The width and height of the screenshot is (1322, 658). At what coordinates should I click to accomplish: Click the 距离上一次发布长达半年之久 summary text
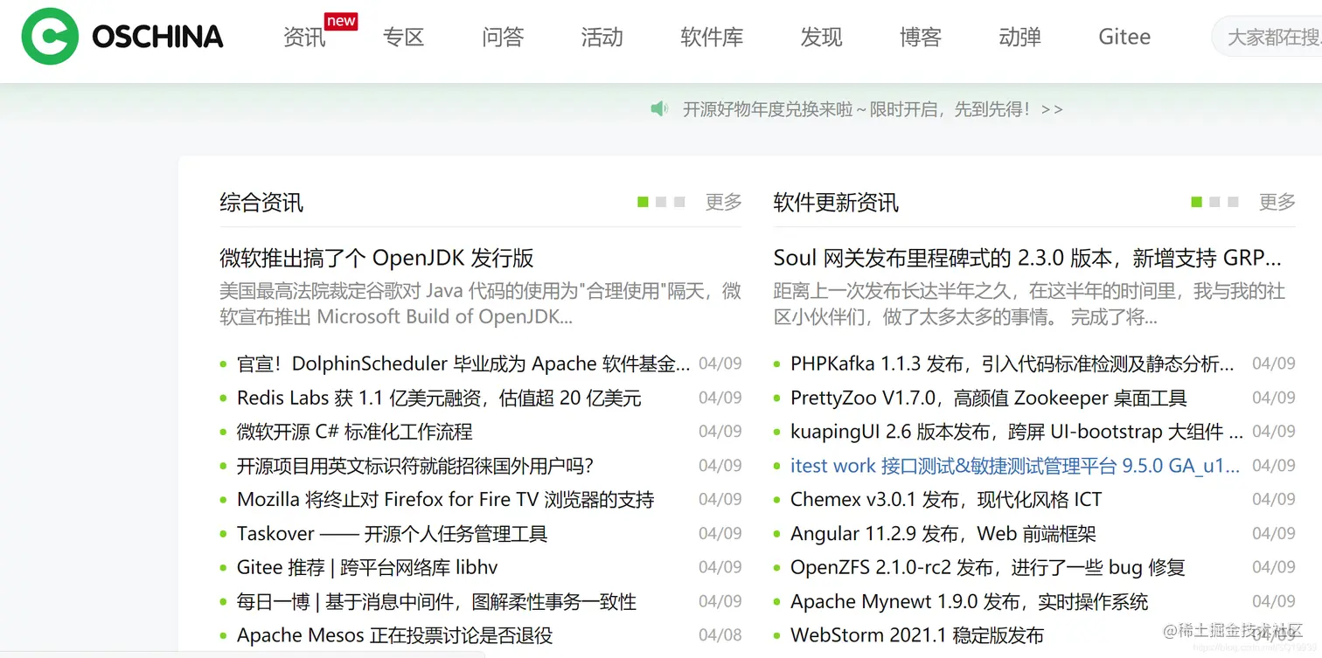tap(1030, 303)
